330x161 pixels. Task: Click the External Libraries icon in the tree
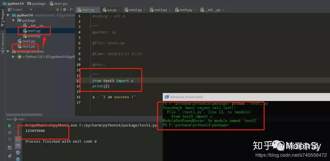(x=14, y=51)
